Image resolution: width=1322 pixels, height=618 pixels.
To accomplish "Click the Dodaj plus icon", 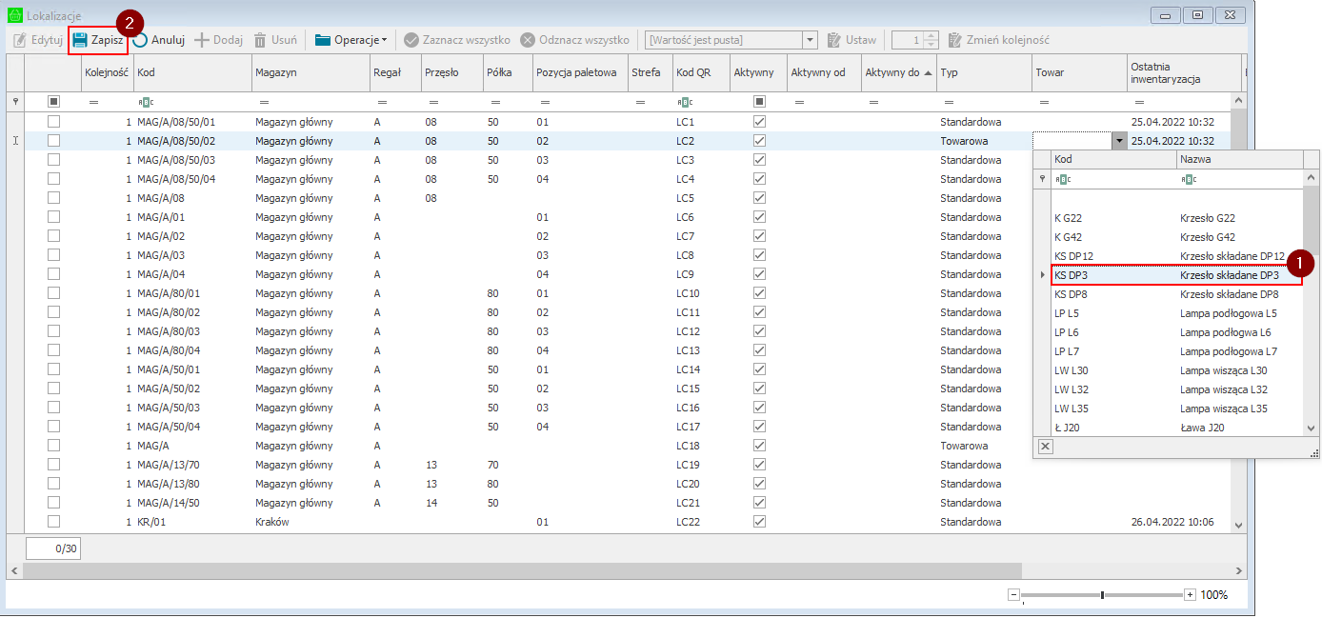I will click(202, 40).
